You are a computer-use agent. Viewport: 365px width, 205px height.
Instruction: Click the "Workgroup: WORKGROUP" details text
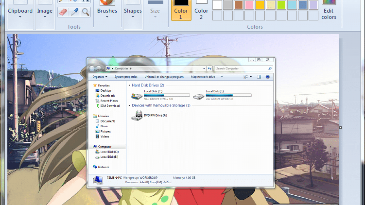pyautogui.click(x=140, y=178)
